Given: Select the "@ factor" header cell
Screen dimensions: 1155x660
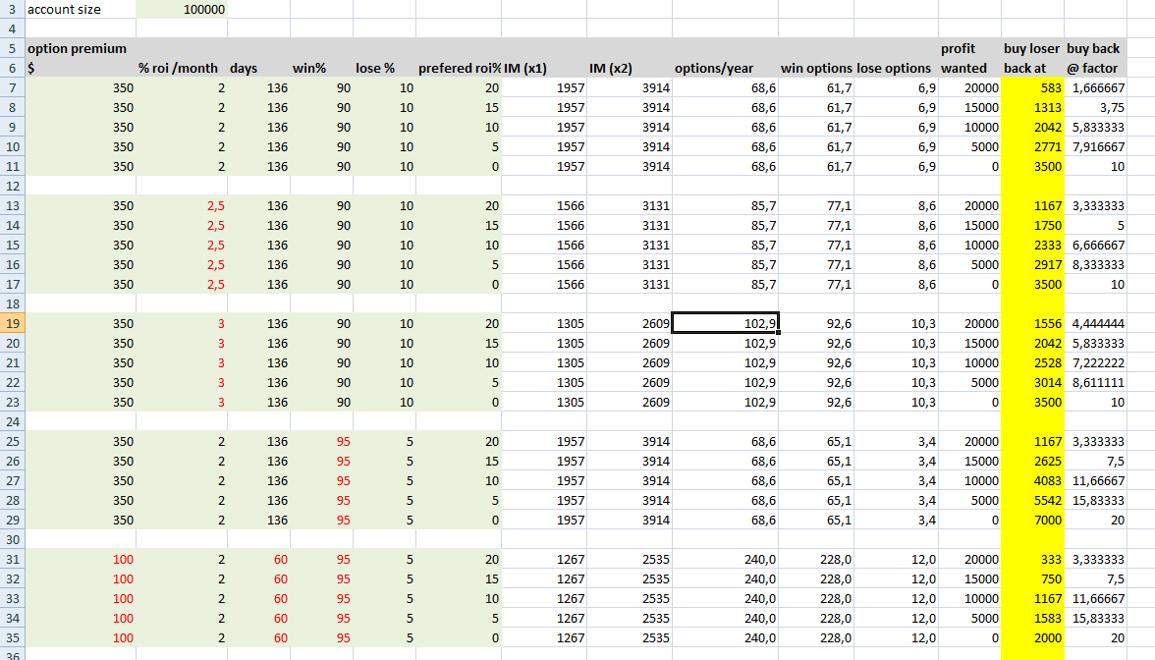Looking at the screenshot, I should coord(1095,68).
